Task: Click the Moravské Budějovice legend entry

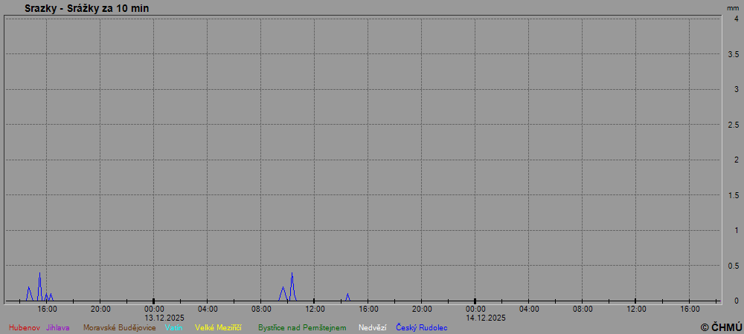Action: pos(119,327)
